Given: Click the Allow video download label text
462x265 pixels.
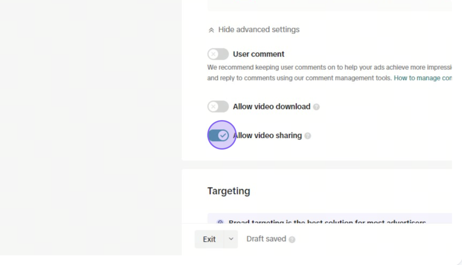Looking at the screenshot, I should tap(271, 107).
